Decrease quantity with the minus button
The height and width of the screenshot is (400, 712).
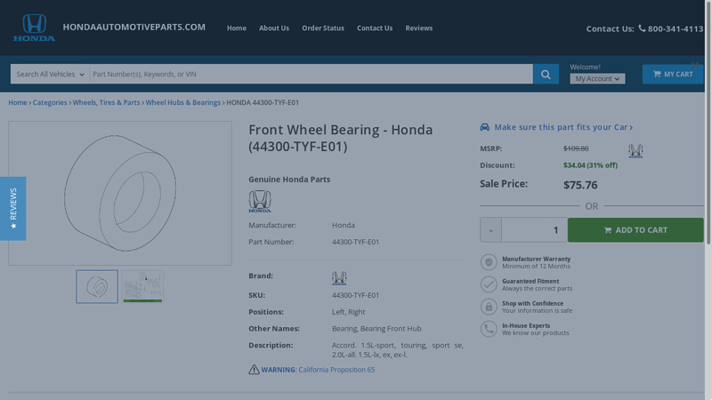490,230
